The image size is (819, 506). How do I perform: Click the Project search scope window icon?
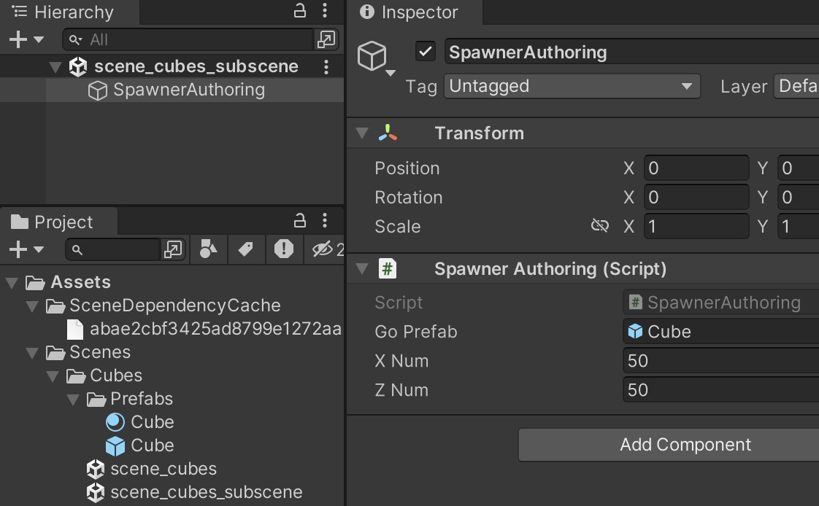point(173,249)
